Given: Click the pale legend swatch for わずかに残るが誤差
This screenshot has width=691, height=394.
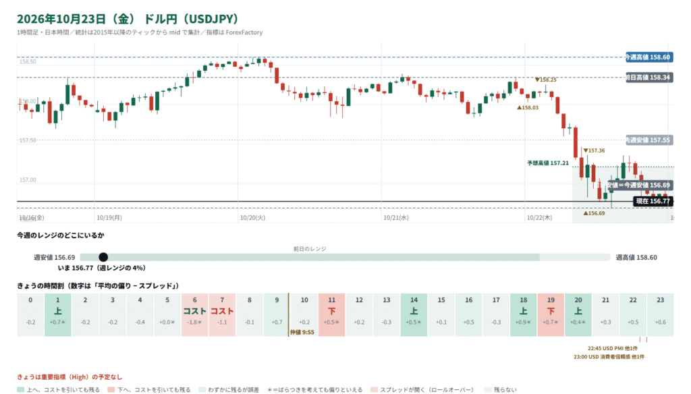Looking at the screenshot, I should tap(202, 389).
